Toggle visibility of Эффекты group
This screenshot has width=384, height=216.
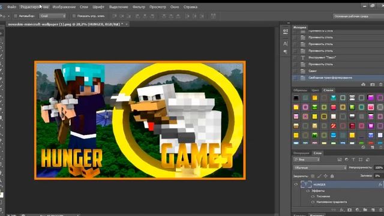[308, 191]
